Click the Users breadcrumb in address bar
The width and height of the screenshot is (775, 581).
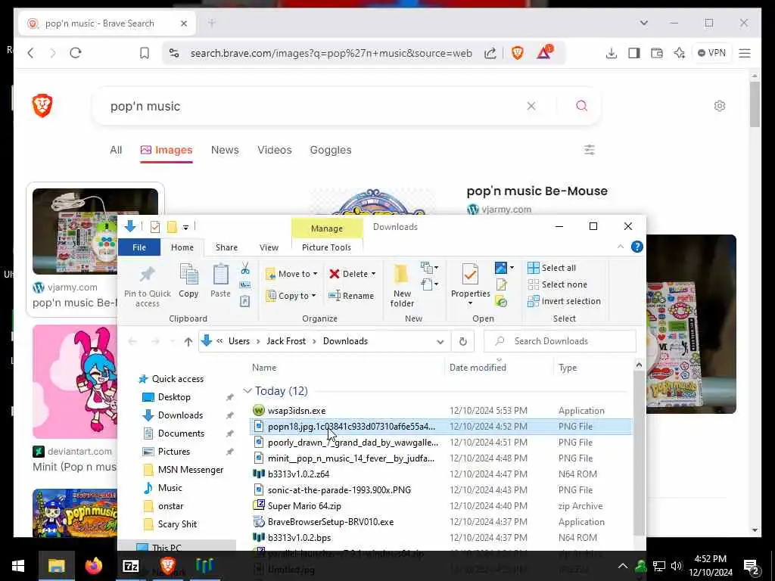click(238, 341)
